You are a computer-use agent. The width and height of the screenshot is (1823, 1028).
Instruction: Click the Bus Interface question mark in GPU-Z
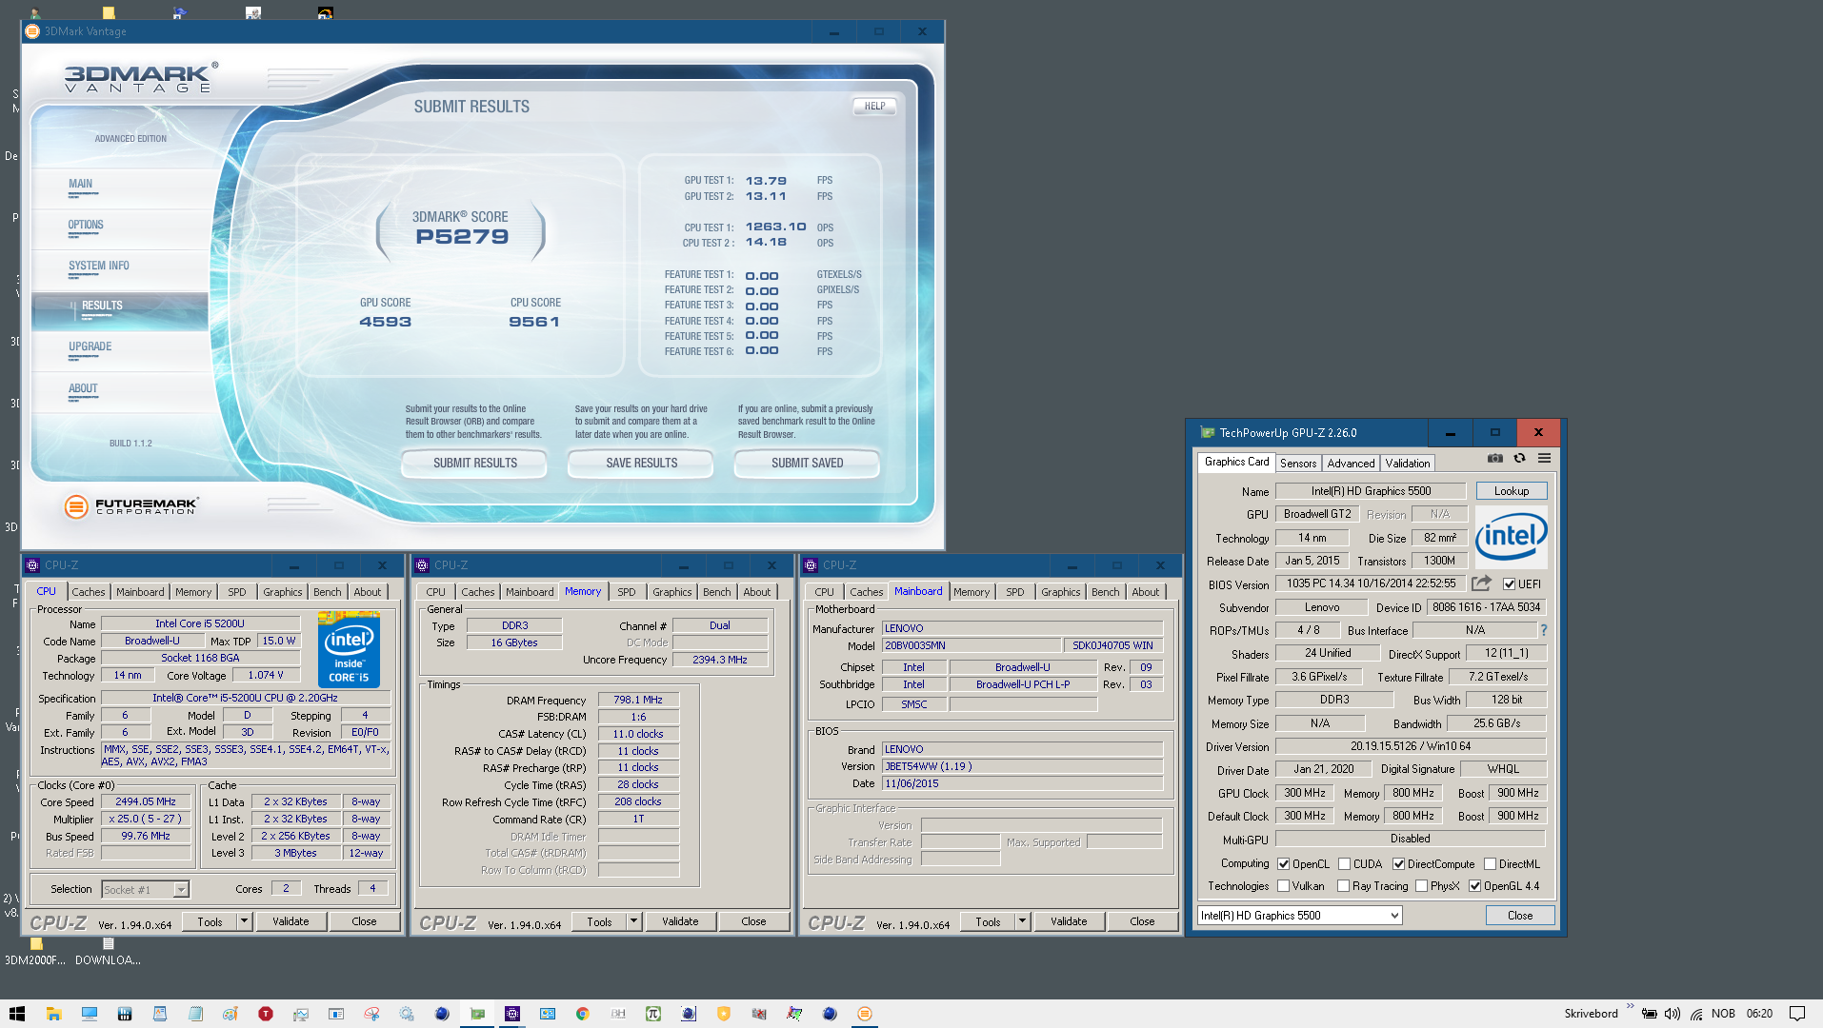point(1543,630)
